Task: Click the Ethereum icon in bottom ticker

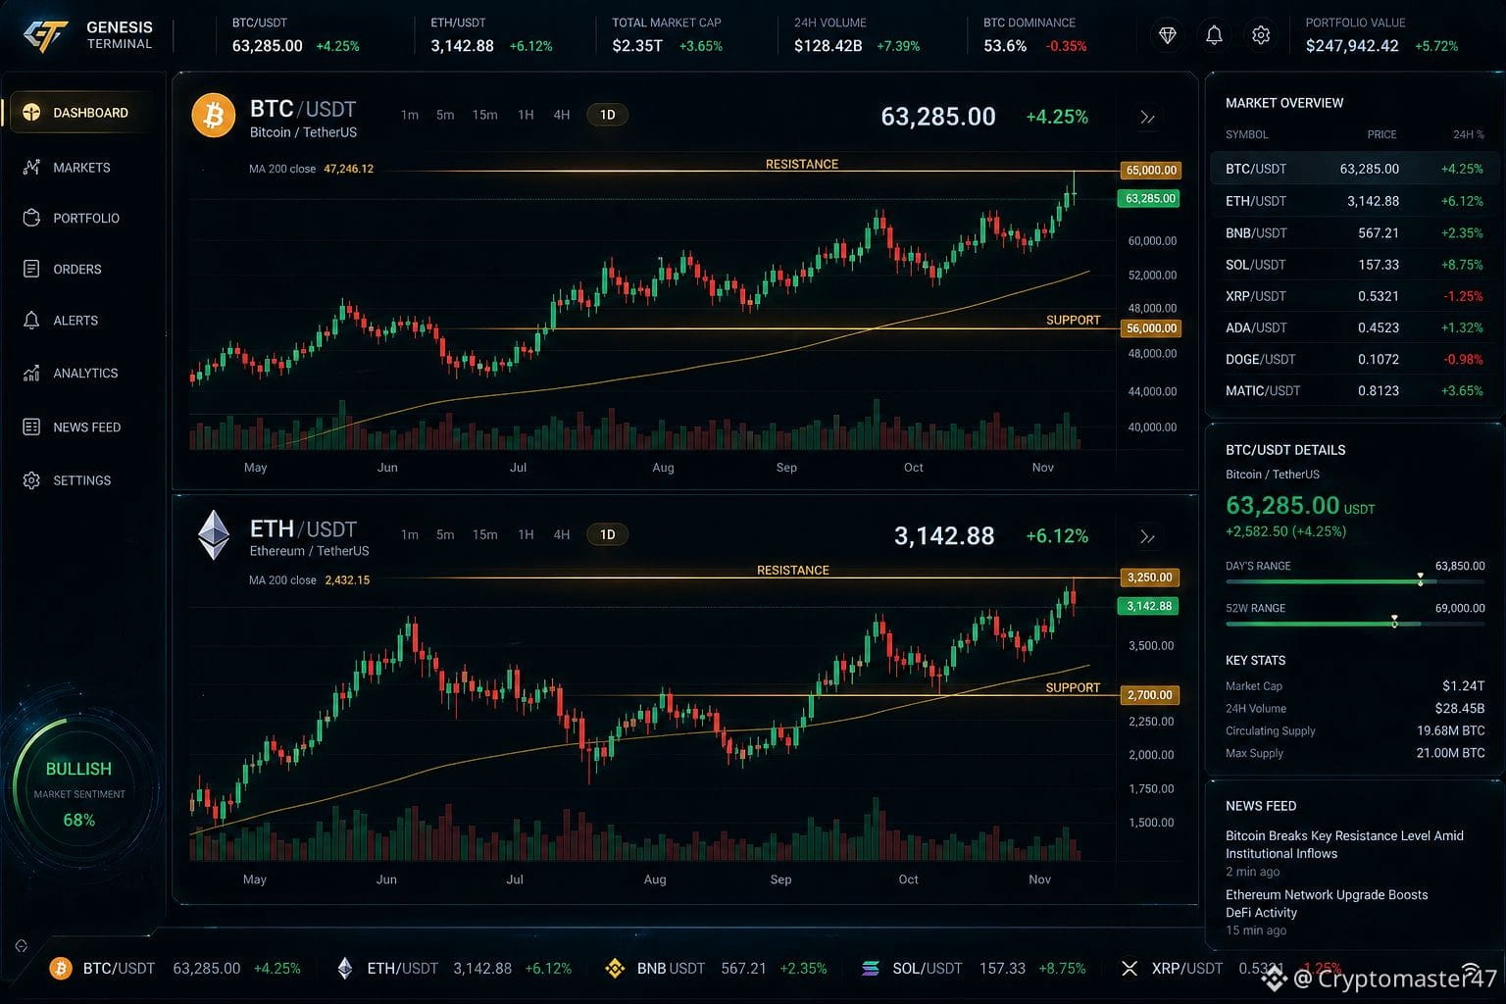Action: pos(345,969)
